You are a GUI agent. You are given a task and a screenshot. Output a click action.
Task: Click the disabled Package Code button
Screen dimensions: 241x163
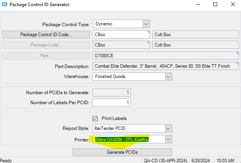(x=46, y=45)
